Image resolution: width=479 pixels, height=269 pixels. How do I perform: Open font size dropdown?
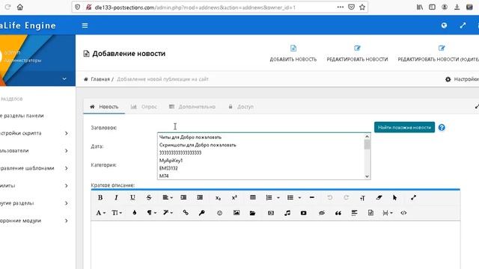pyautogui.click(x=117, y=213)
